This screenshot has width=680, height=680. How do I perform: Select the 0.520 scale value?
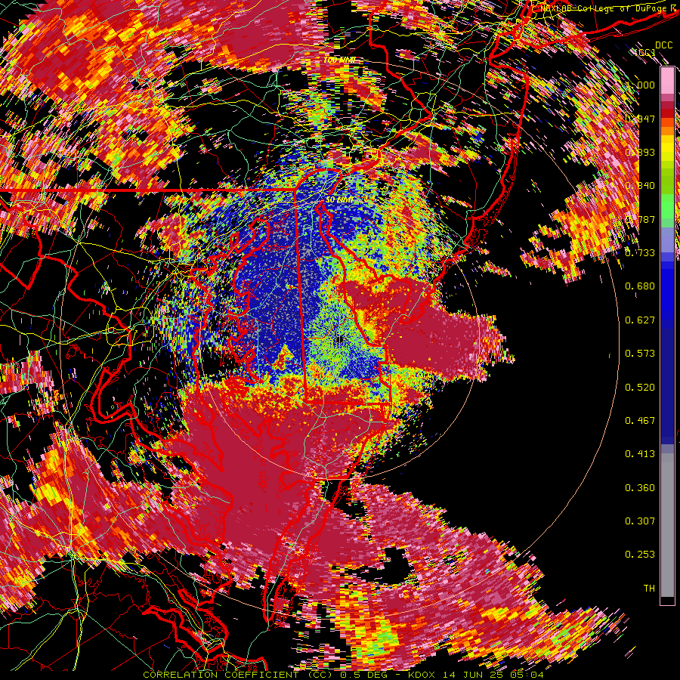[640, 388]
